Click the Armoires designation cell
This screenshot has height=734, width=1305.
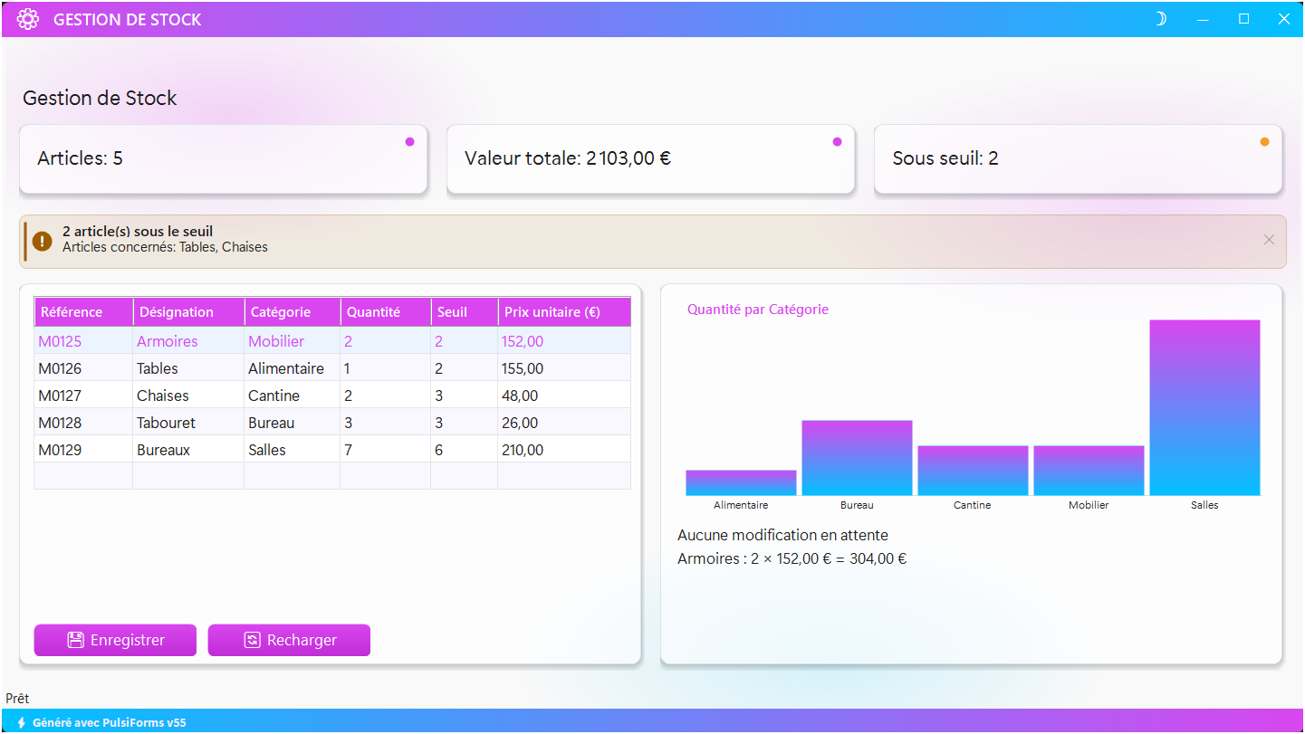tap(188, 341)
